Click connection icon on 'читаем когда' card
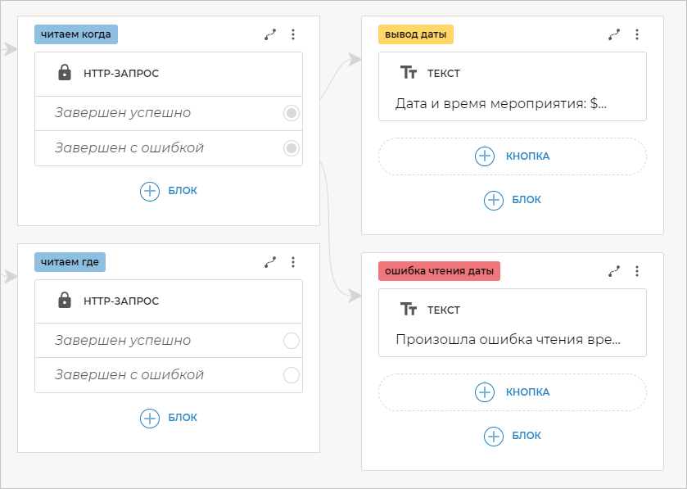This screenshot has width=687, height=489. tap(270, 34)
